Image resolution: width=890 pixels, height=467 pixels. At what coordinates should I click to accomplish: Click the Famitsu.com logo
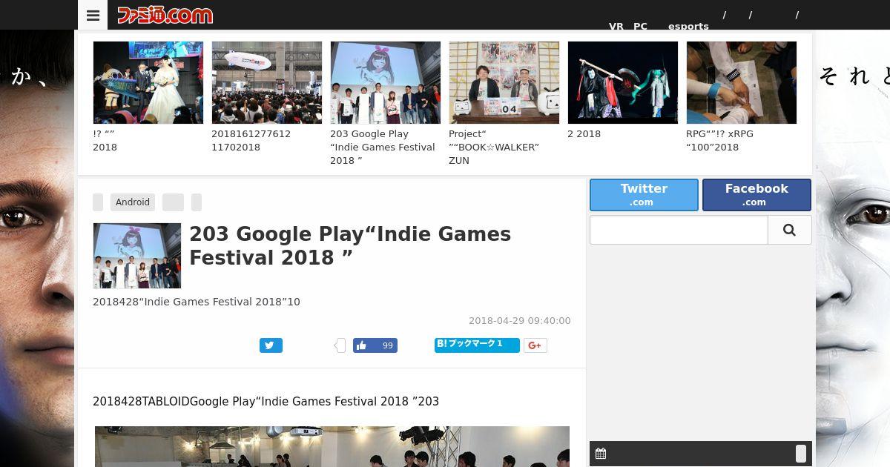(x=165, y=15)
